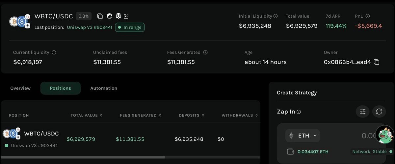Expand the ETH token selector

(303, 135)
